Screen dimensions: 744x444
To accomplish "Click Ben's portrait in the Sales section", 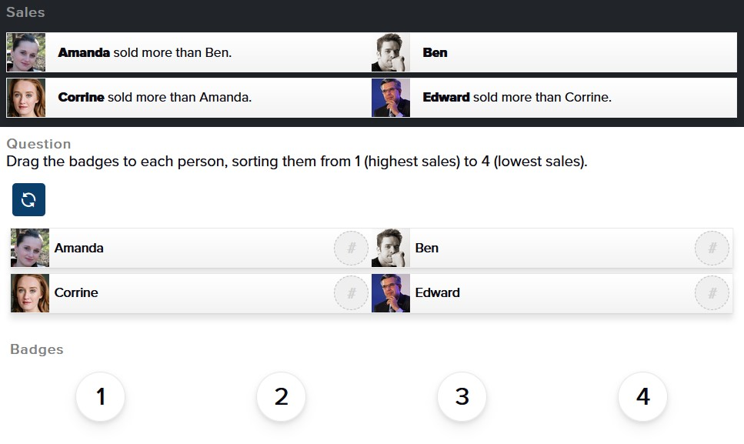I will click(390, 52).
